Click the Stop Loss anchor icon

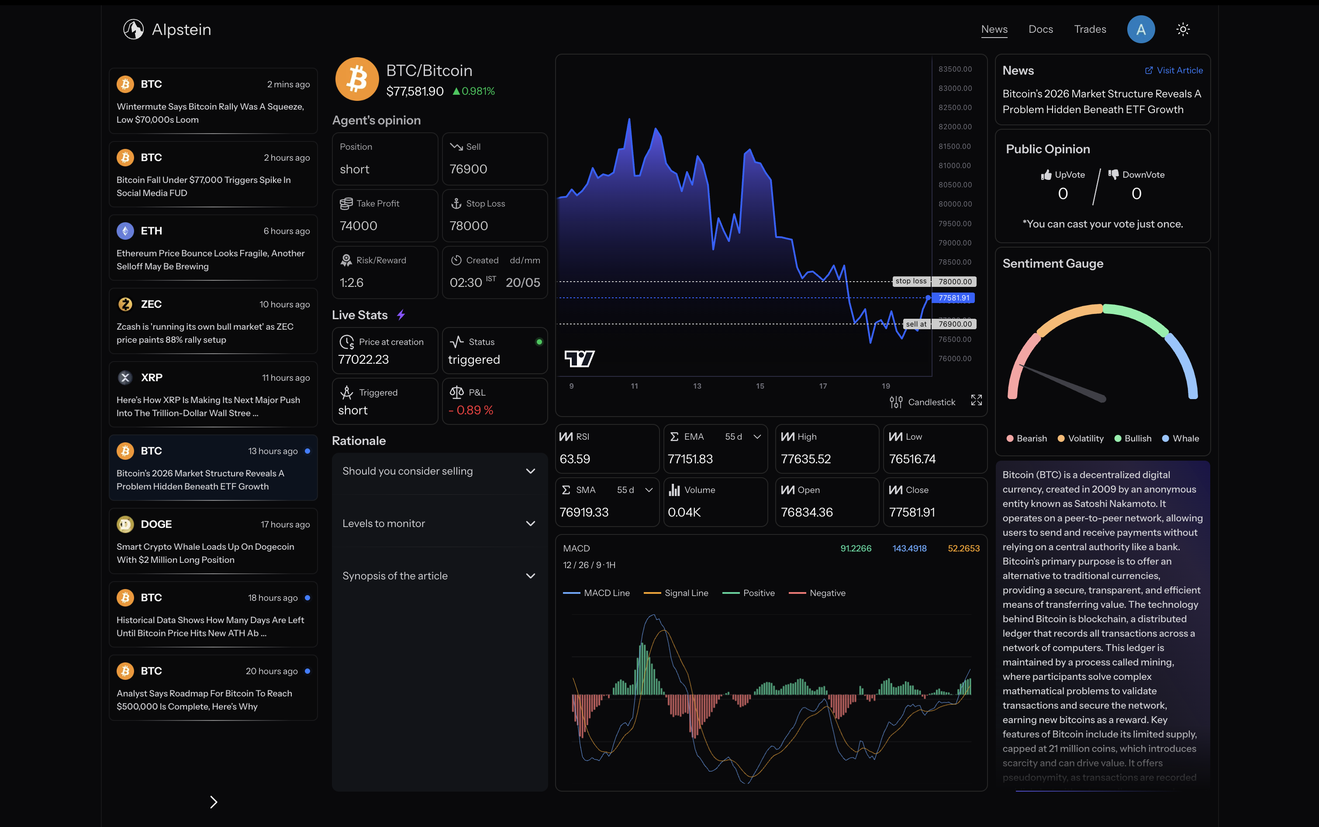[456, 203]
